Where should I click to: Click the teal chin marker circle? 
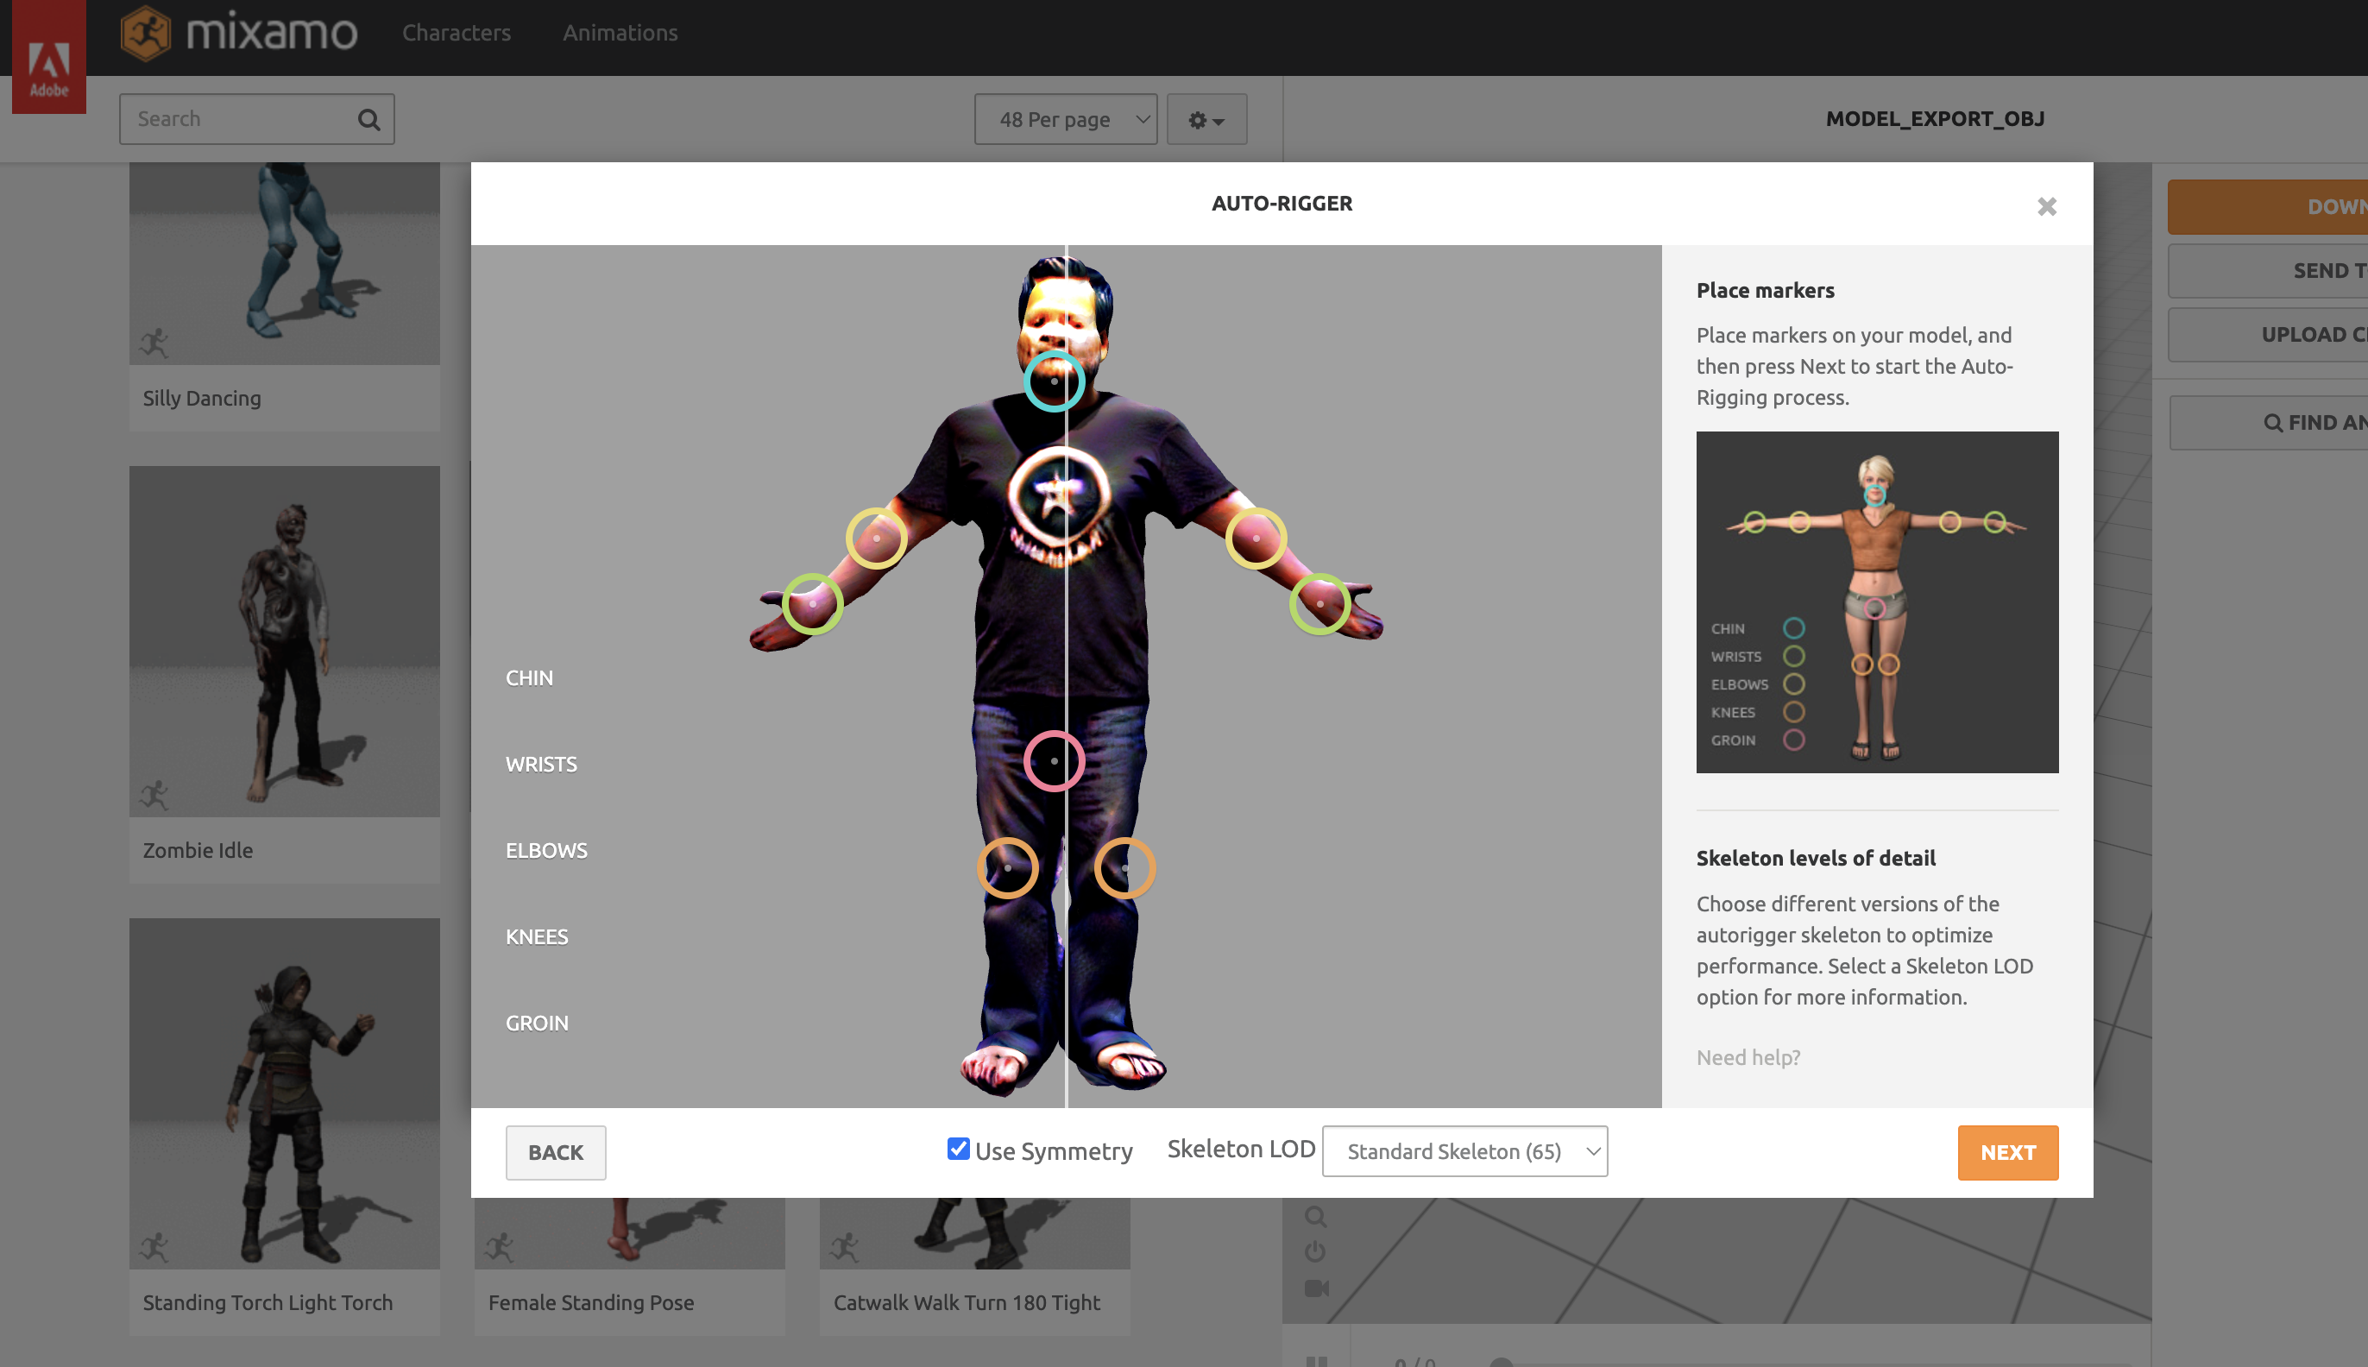(x=1054, y=381)
